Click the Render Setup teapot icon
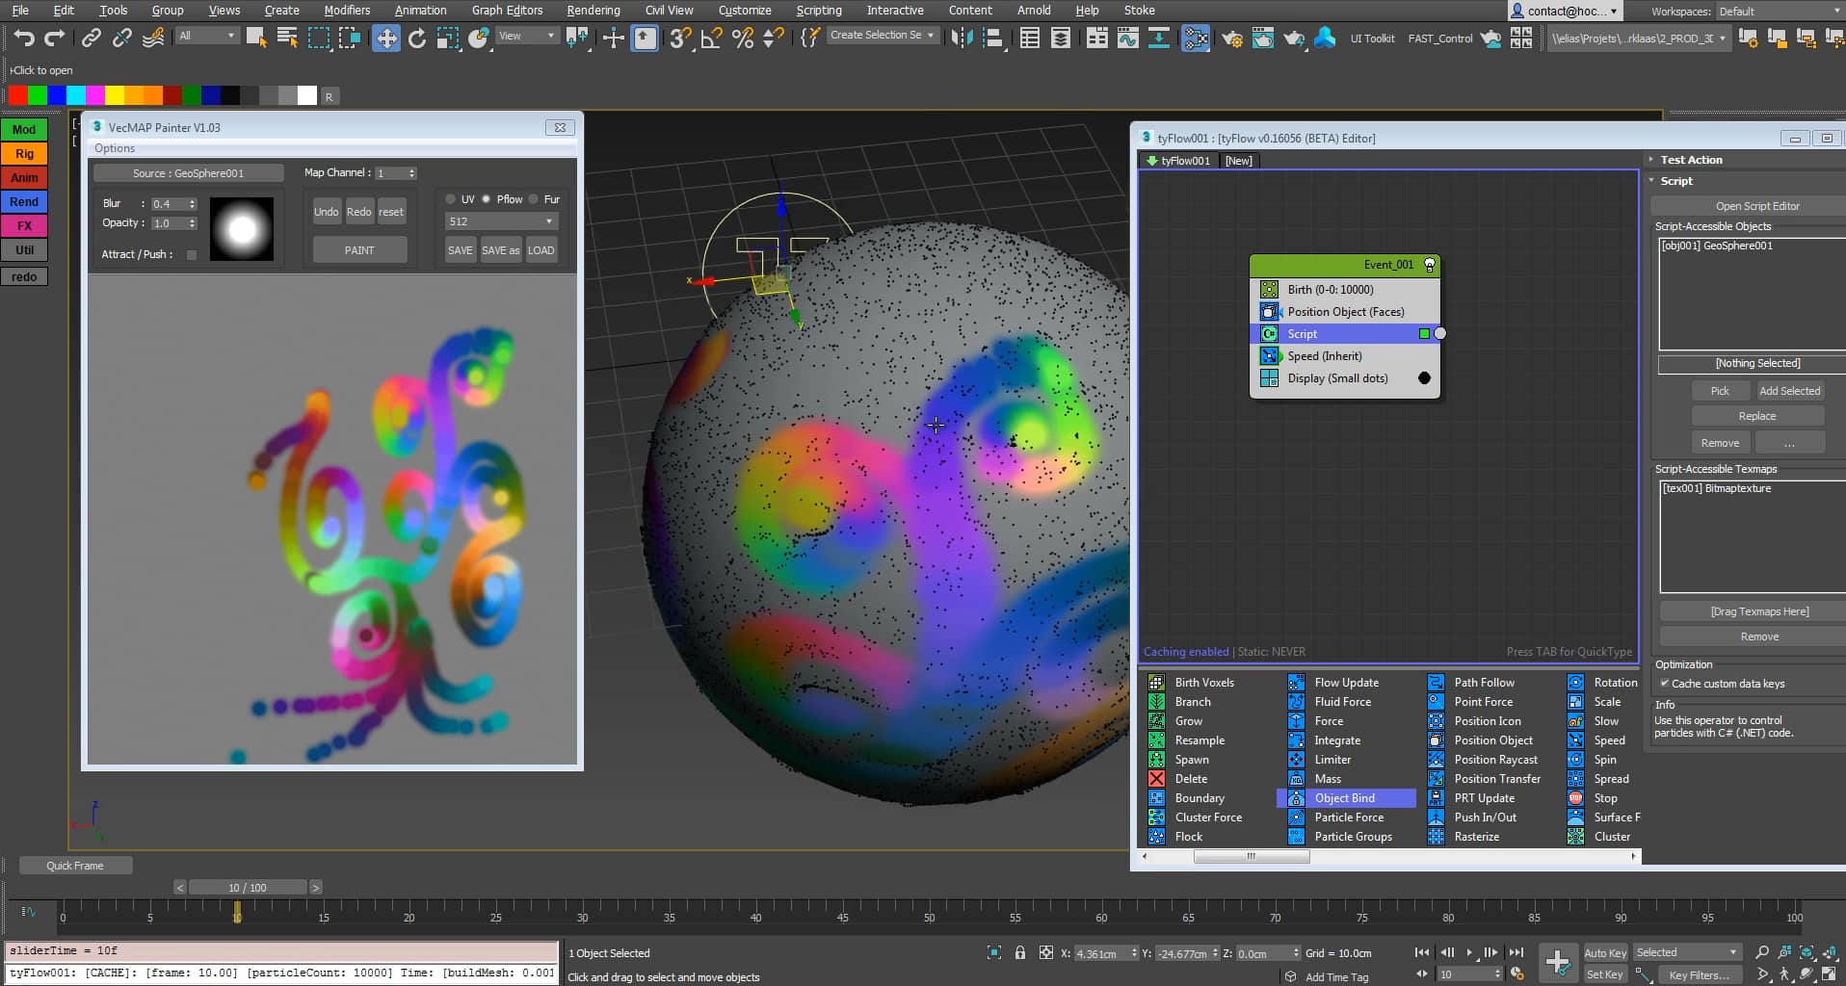The width and height of the screenshot is (1846, 986). [1232, 39]
